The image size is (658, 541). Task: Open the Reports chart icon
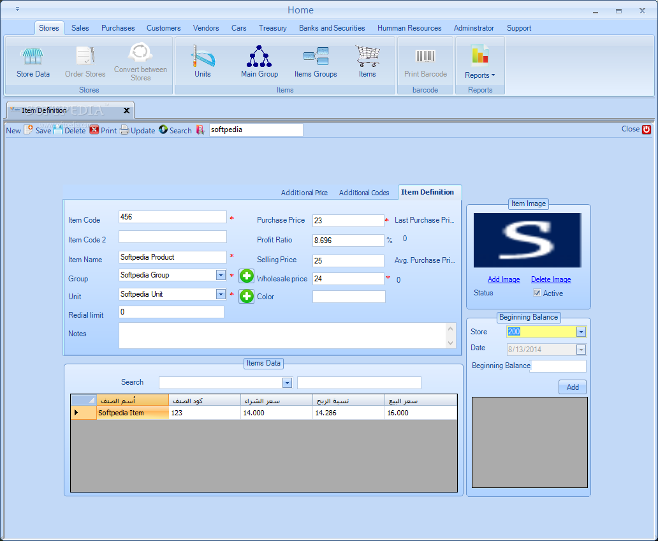pyautogui.click(x=479, y=56)
